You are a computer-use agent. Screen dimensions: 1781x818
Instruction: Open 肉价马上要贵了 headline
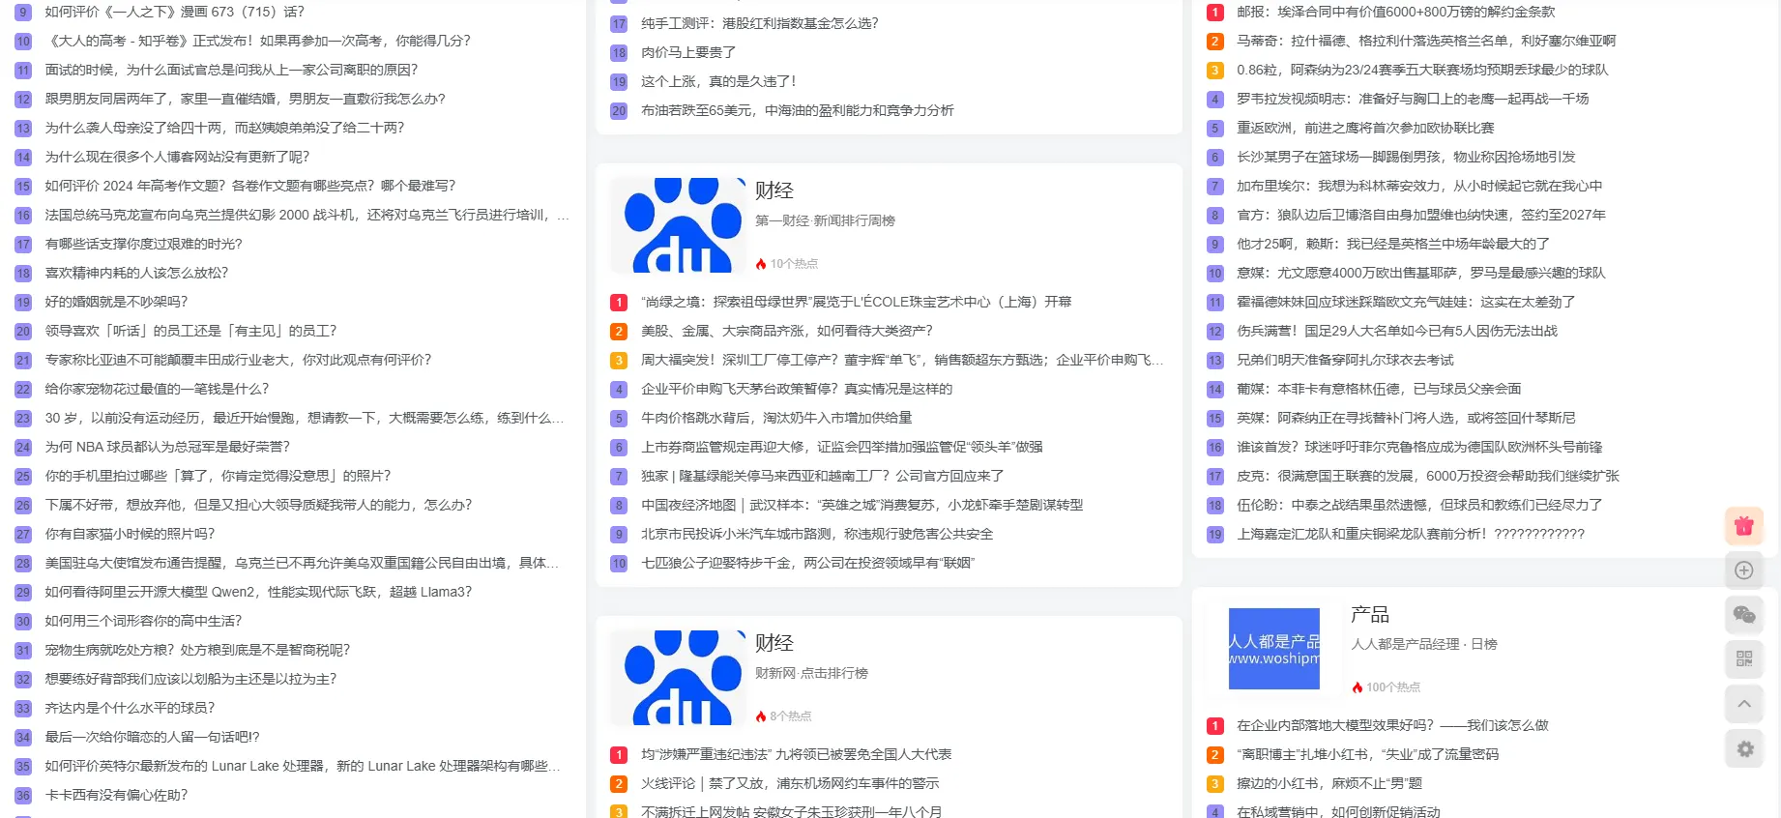[x=687, y=52]
